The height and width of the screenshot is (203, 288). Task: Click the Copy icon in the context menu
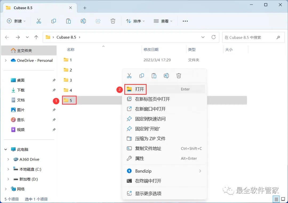[x=142, y=76]
